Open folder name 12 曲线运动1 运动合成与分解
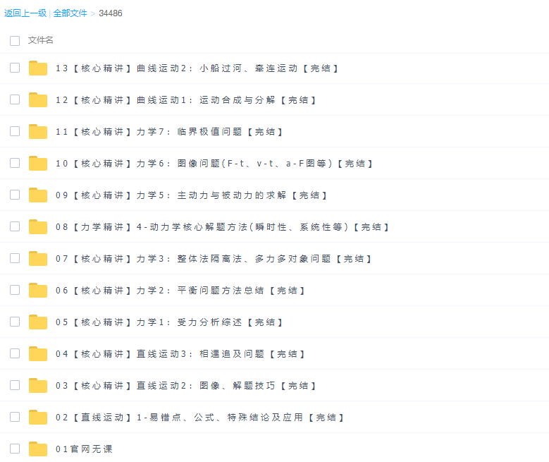 (185, 100)
